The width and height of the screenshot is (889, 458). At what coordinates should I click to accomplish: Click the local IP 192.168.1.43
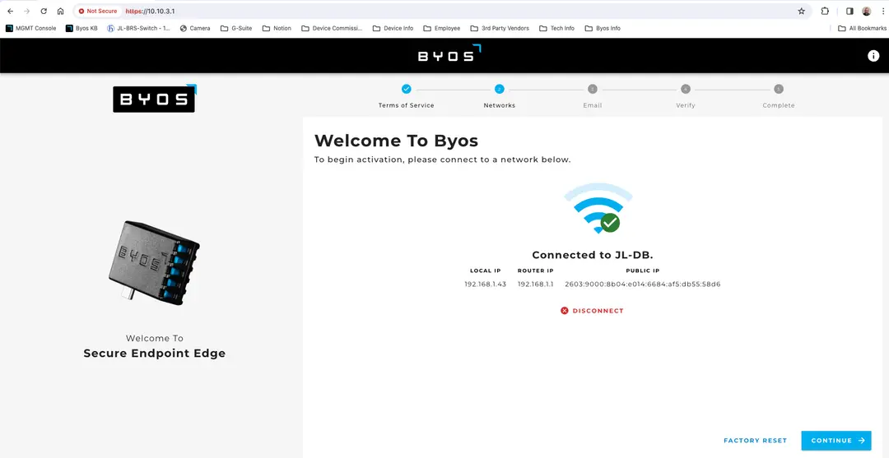[x=486, y=285]
